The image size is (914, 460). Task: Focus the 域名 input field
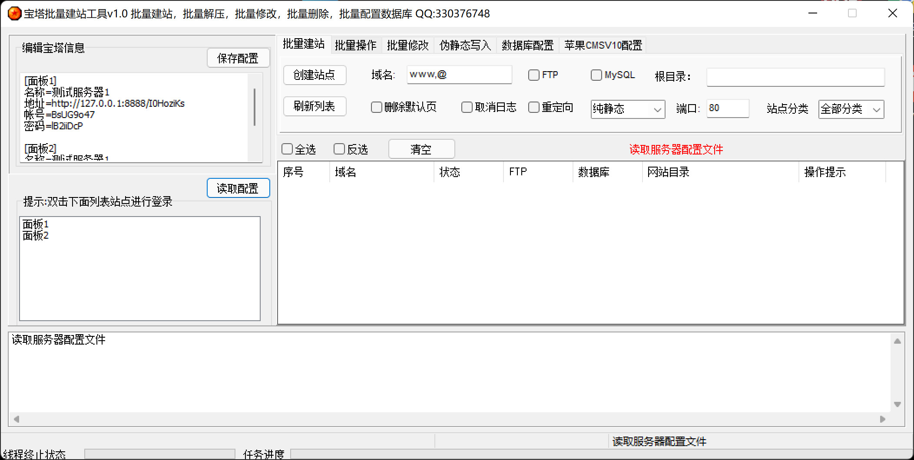click(459, 75)
